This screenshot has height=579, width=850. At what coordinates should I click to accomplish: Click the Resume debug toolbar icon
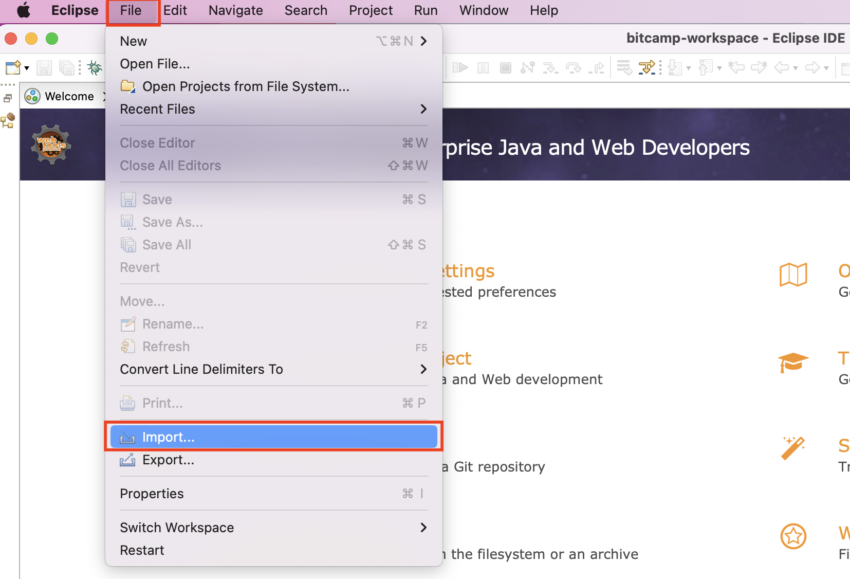pos(460,67)
